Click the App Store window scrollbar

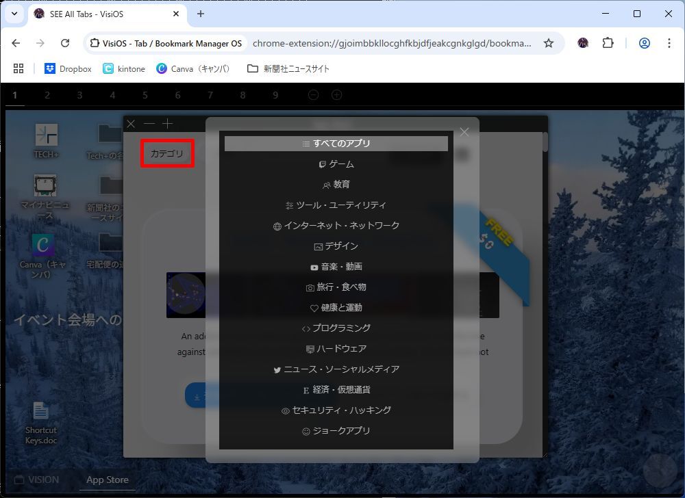(x=545, y=142)
